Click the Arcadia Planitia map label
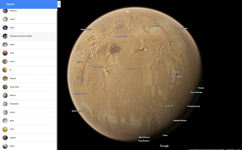The image size is (242, 150). pos(122,36)
